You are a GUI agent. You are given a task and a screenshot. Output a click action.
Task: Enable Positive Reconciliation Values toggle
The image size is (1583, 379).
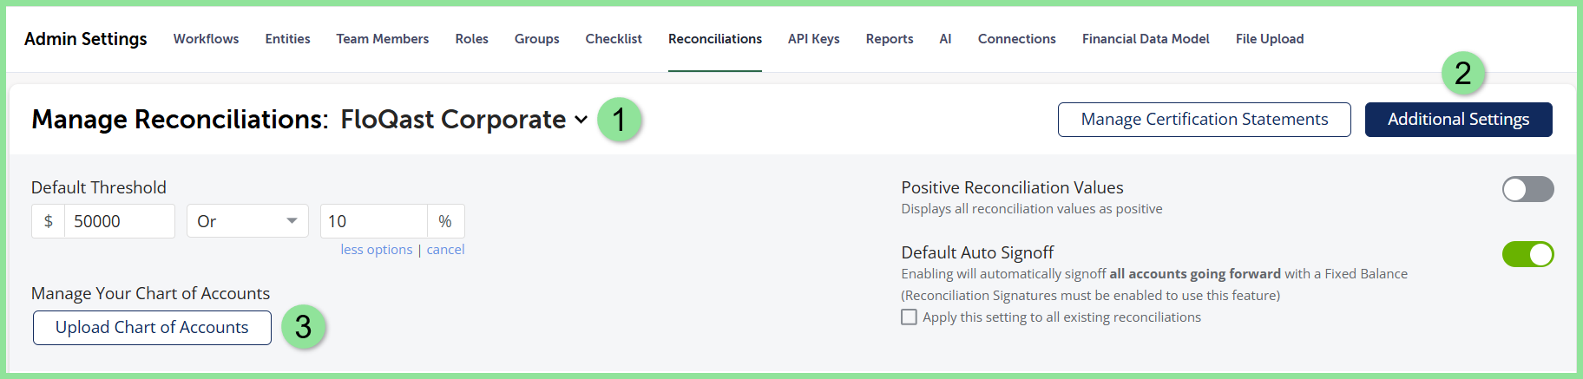tap(1527, 189)
